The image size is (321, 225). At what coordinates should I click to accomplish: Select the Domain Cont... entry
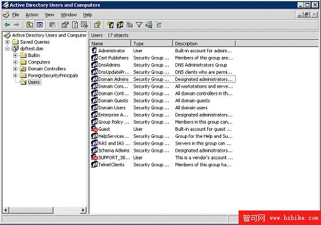[x=114, y=94]
